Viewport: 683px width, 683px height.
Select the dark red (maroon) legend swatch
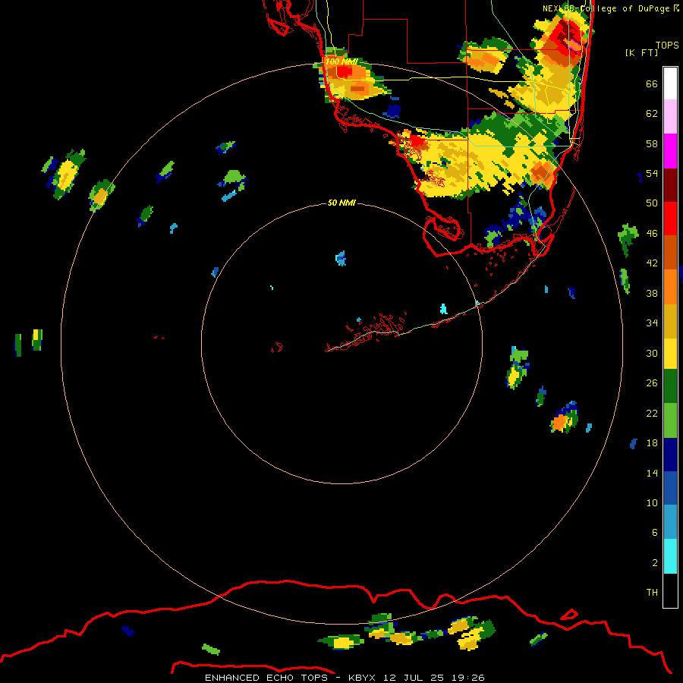coord(670,185)
